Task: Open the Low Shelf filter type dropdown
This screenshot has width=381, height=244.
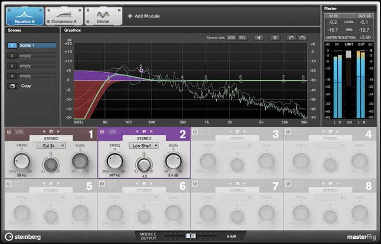Action: (x=144, y=146)
